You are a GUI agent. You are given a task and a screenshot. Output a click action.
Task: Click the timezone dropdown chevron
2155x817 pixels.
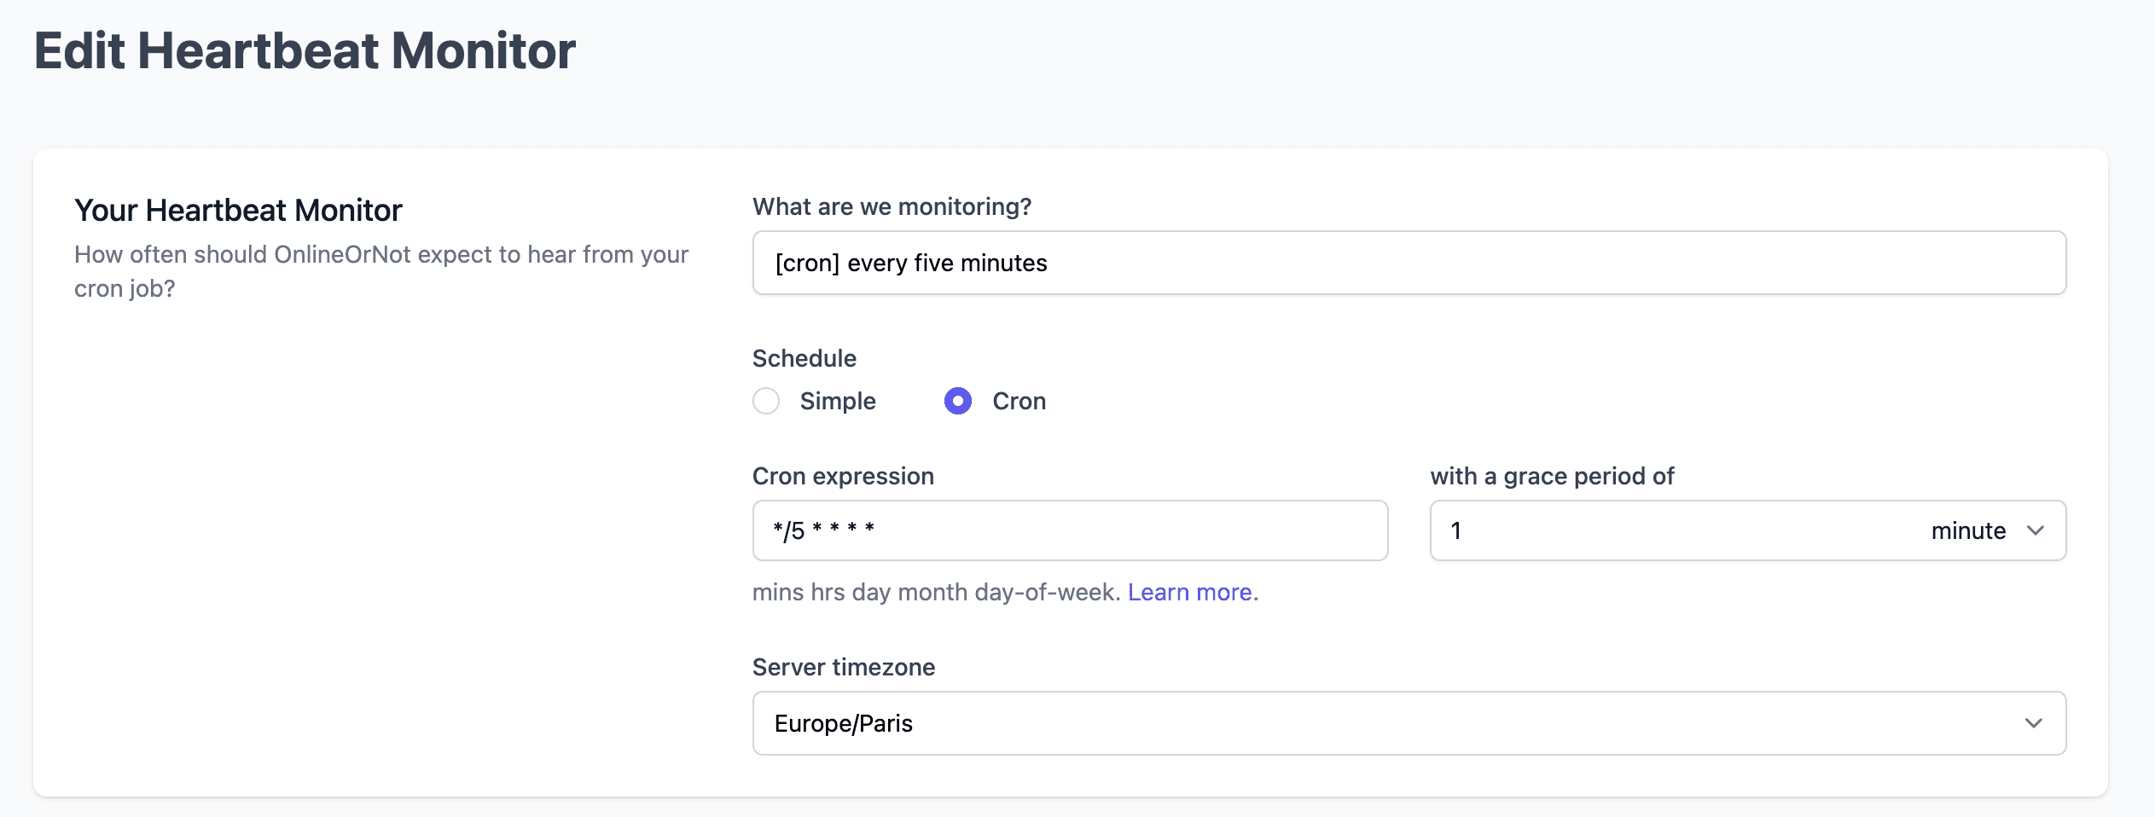point(2036,722)
